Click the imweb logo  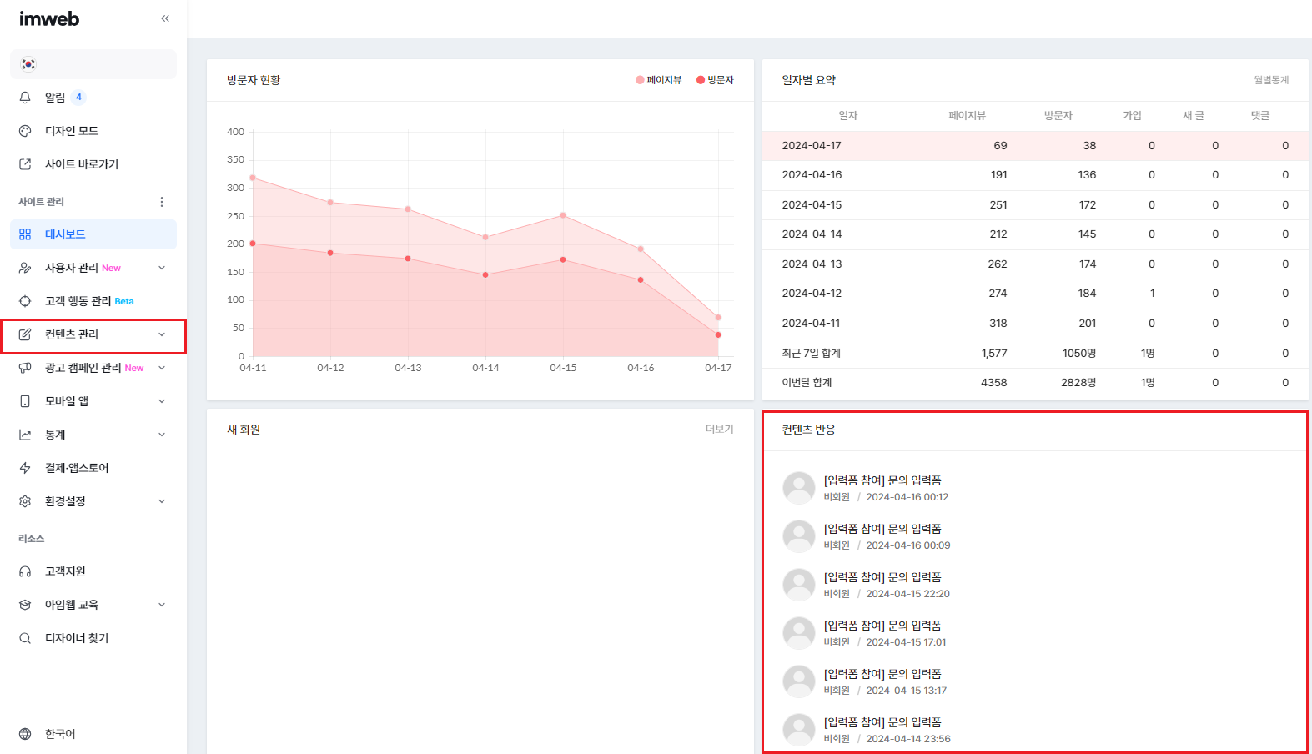click(49, 18)
